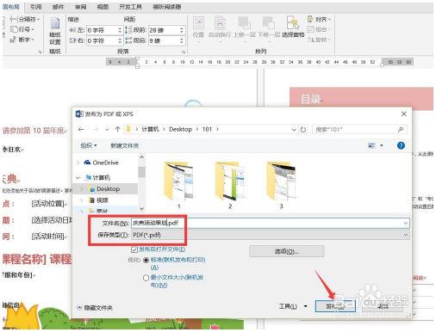The width and height of the screenshot is (436, 332).
Task: Click the OneDrive icon in the navigation tree
Action: [87, 163]
